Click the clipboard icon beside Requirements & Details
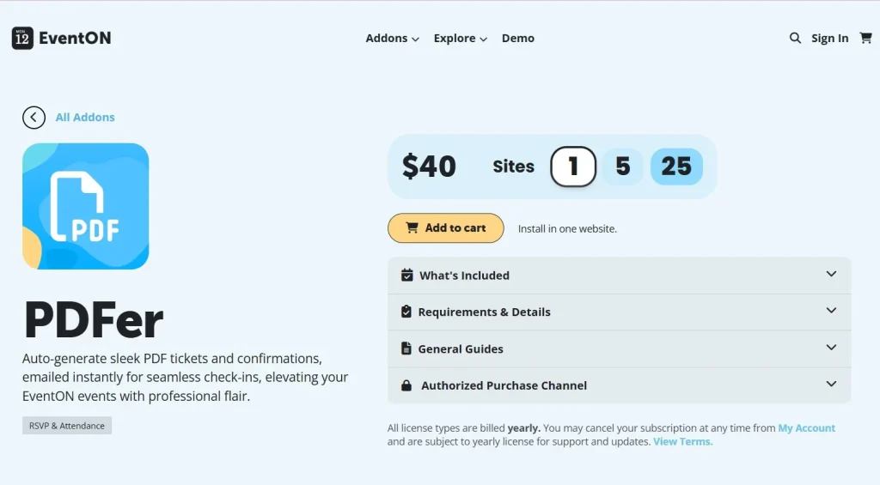 406,312
